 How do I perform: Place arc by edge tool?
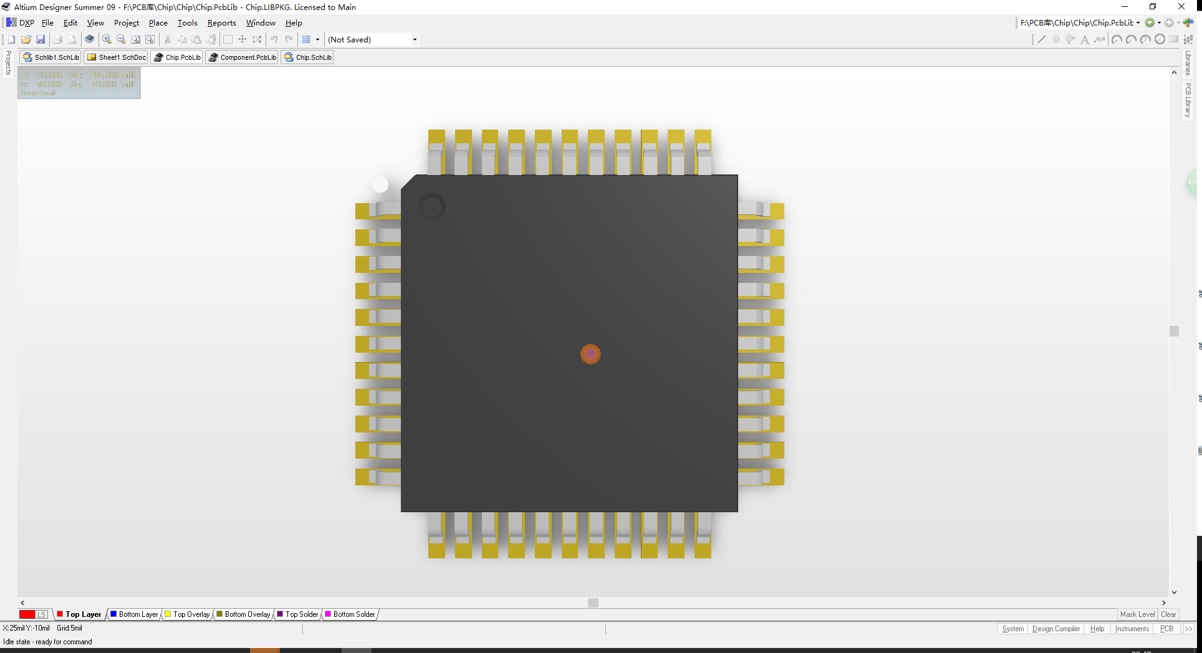(1131, 39)
